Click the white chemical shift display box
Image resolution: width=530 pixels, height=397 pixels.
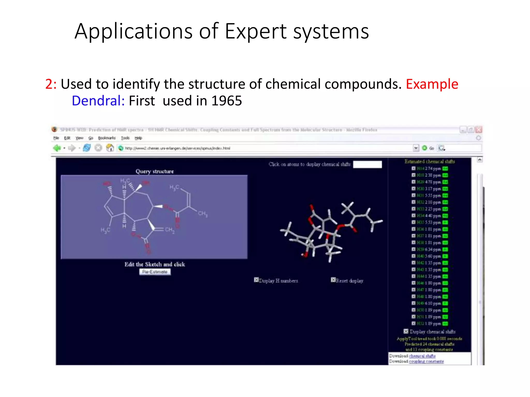click(x=367, y=164)
